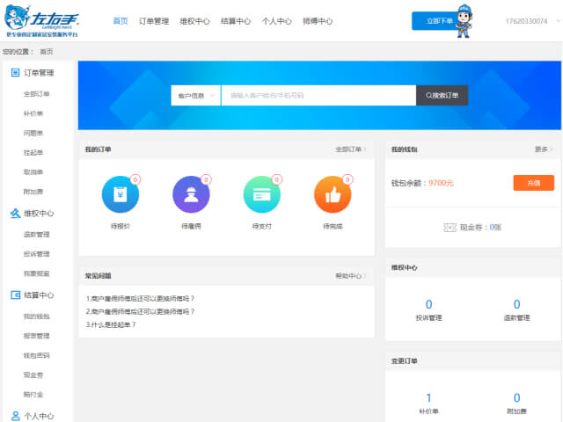Click the 搜索订单 search button
This screenshot has height=422, width=563.
click(442, 95)
